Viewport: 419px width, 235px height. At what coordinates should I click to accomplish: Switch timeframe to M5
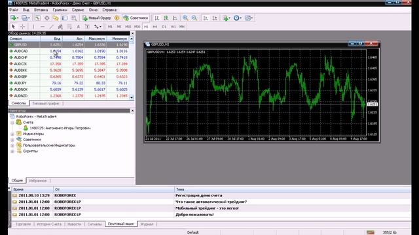119,27
